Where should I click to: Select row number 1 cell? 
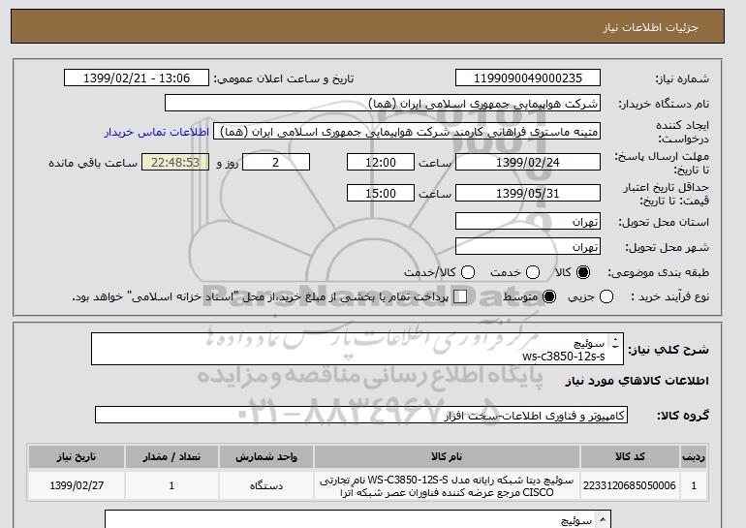coord(694,485)
